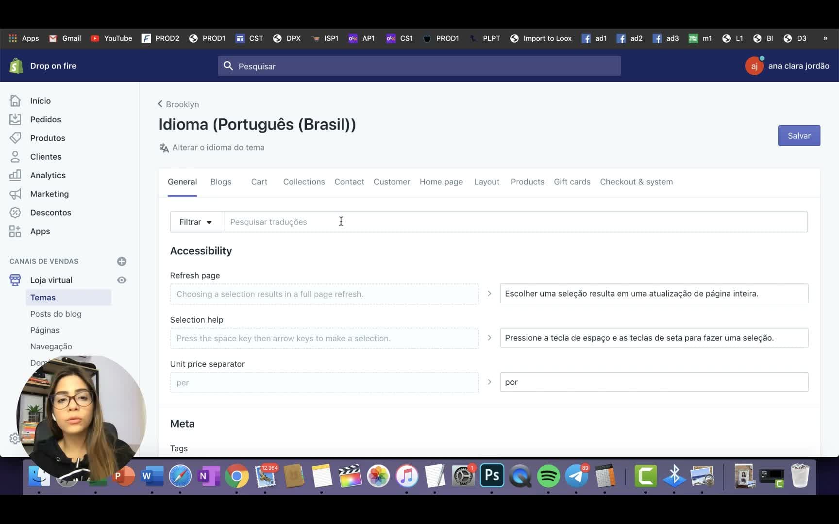The image size is (839, 524).
Task: Open Pedidos orders section
Action: click(x=46, y=119)
